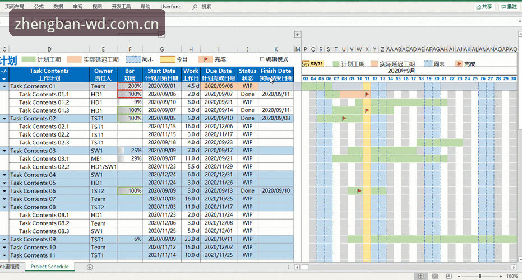522x280 pixels.
Task: Switch to the Project Schedule sheet tab
Action: click(49, 267)
